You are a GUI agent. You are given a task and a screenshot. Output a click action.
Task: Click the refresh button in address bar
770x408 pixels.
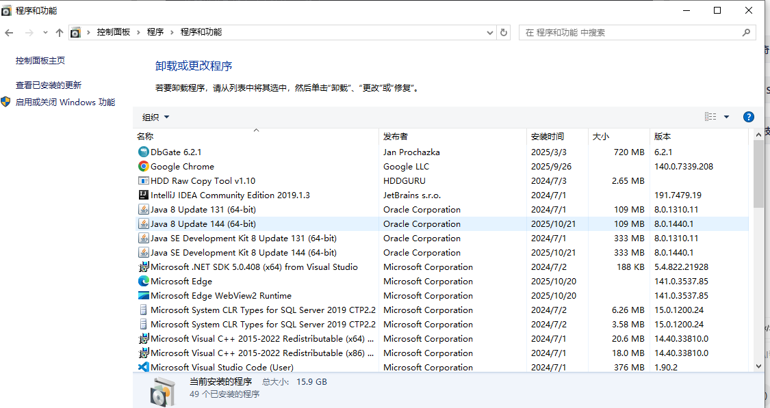(503, 32)
